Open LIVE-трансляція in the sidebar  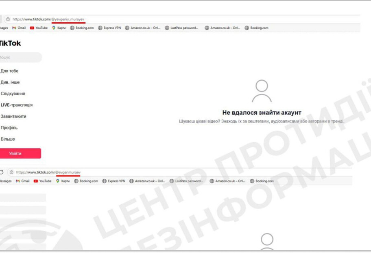click(16, 105)
